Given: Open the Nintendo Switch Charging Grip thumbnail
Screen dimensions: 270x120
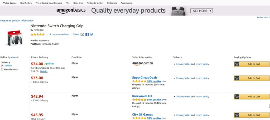Looking at the screenshot, I should click(x=15, y=38).
